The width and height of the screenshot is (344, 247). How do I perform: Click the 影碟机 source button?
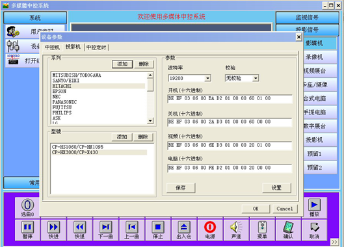click(320, 43)
